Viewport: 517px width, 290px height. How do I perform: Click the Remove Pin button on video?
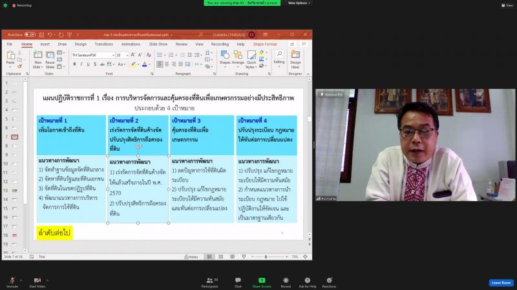coord(332,95)
